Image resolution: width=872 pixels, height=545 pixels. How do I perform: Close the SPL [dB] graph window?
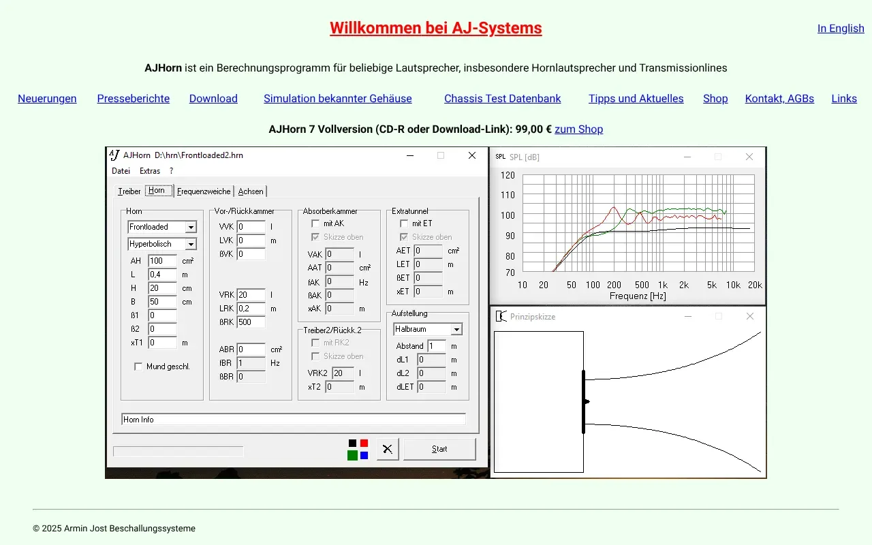pyautogui.click(x=749, y=157)
